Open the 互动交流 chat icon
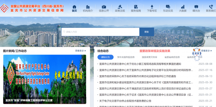Image resolution: width=216 pixels, height=107 pixels. pos(168,7)
